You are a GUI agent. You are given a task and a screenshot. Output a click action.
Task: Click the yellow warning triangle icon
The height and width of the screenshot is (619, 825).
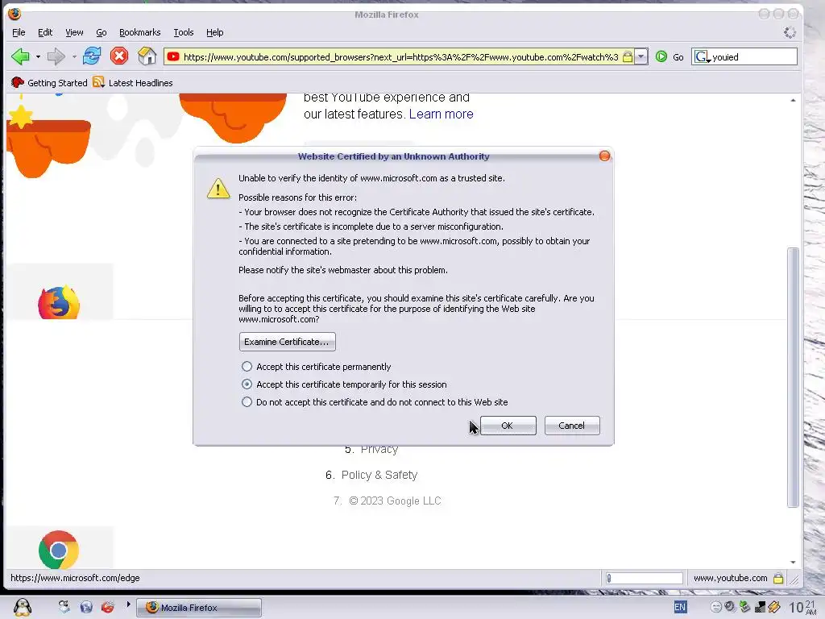click(x=218, y=189)
